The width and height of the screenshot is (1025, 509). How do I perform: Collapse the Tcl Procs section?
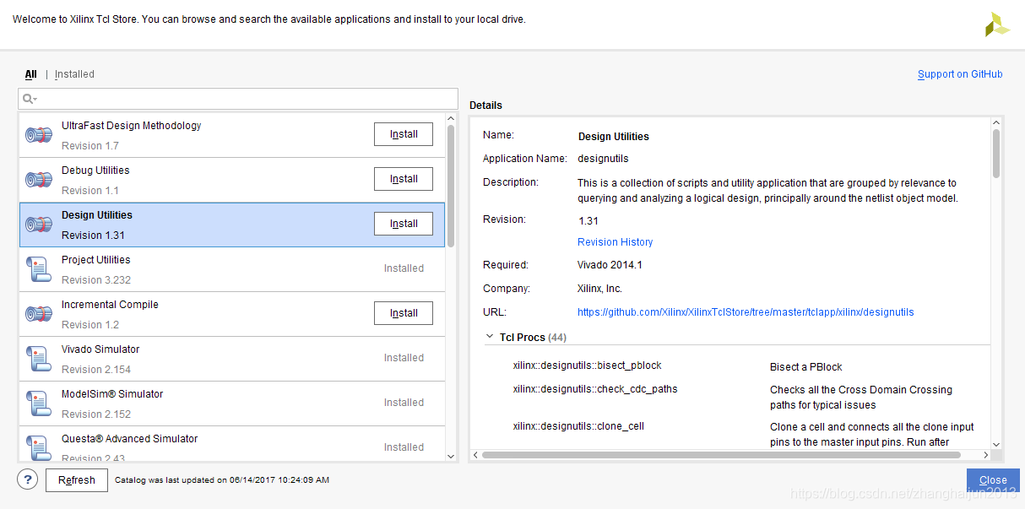tap(489, 337)
